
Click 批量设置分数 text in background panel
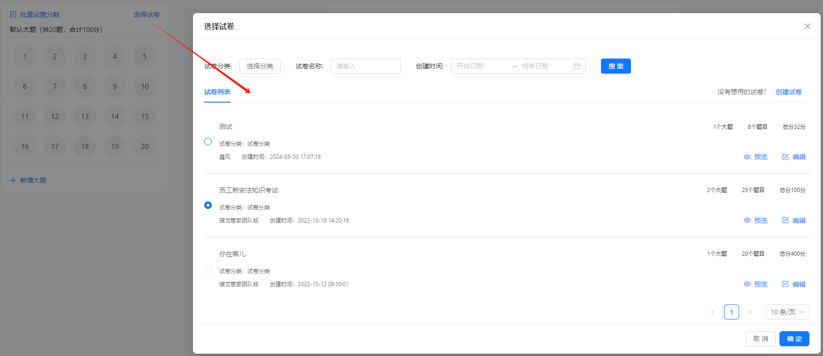pyautogui.click(x=40, y=15)
